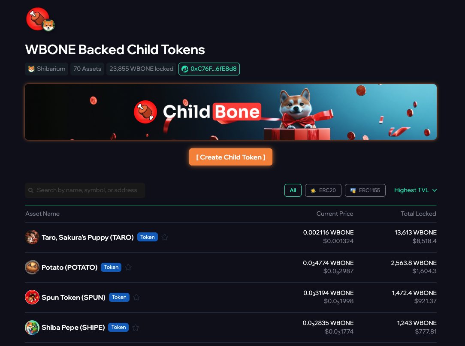Open the 0xC76F...6fE8d8 contract address link

[x=209, y=69]
